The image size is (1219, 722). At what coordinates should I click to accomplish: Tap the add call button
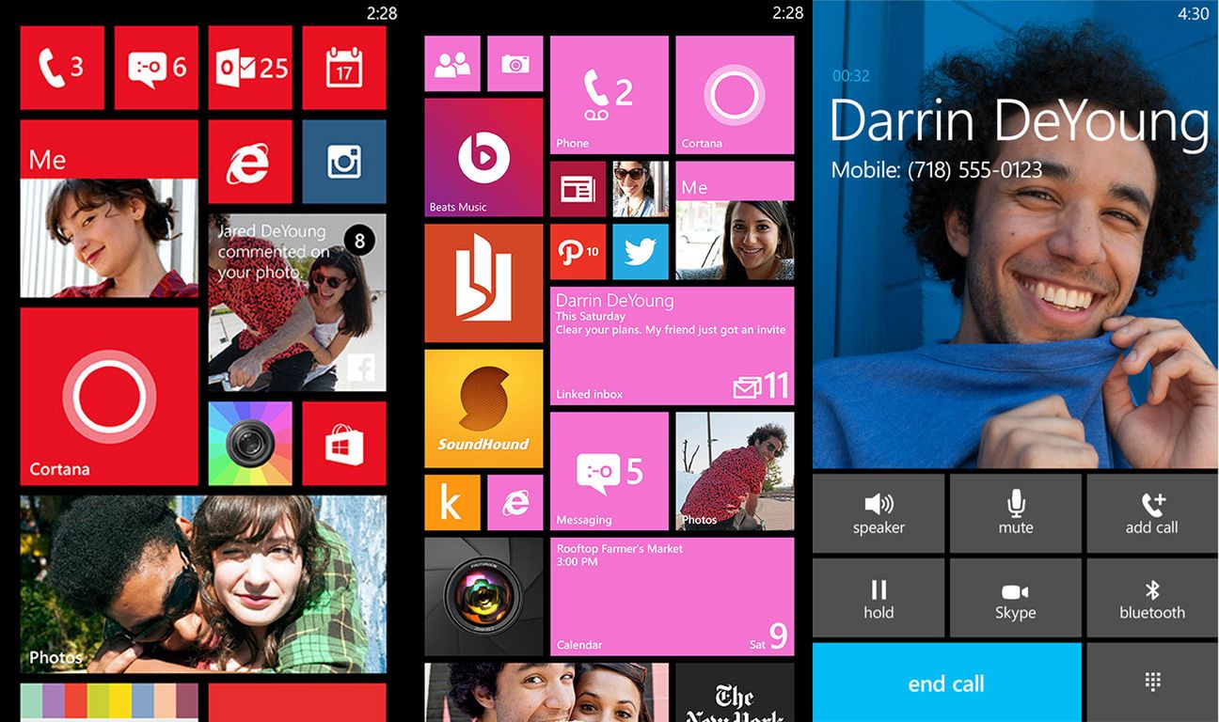(x=1152, y=513)
